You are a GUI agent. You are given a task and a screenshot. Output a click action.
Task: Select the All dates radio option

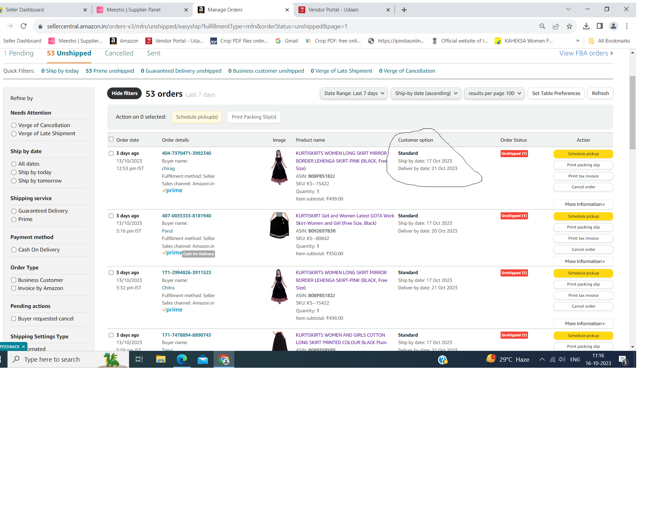pyautogui.click(x=14, y=164)
